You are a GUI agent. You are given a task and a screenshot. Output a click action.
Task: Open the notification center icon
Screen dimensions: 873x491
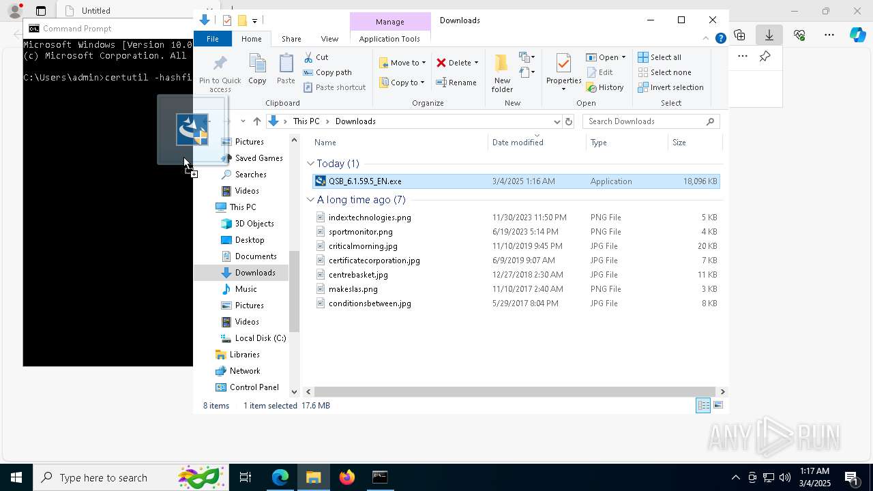(x=852, y=478)
